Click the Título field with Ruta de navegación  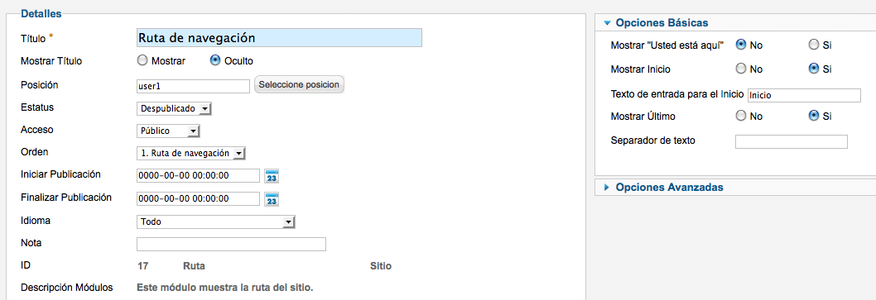pyautogui.click(x=279, y=38)
